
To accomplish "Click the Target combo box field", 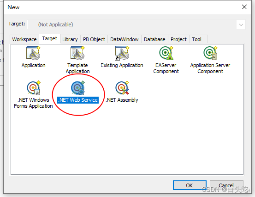I will pyautogui.click(x=136, y=25).
